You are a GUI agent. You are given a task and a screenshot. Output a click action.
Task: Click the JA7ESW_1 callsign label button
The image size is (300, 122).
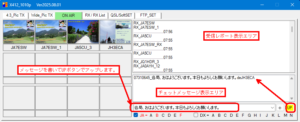tap(51, 48)
